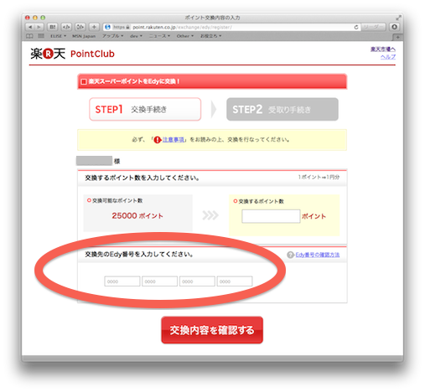425x392 pixels.
Task: Click the 交換するポイント数 input field
Action: pyautogui.click(x=271, y=216)
